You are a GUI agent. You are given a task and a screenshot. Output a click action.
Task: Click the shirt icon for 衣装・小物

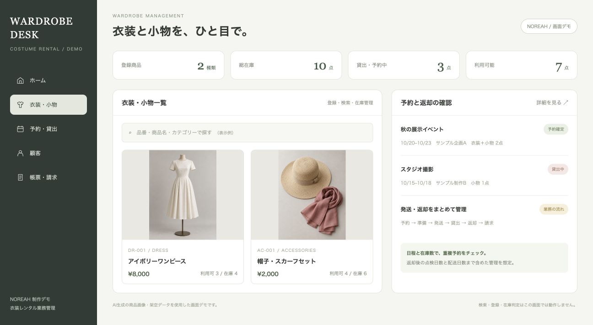pos(20,105)
